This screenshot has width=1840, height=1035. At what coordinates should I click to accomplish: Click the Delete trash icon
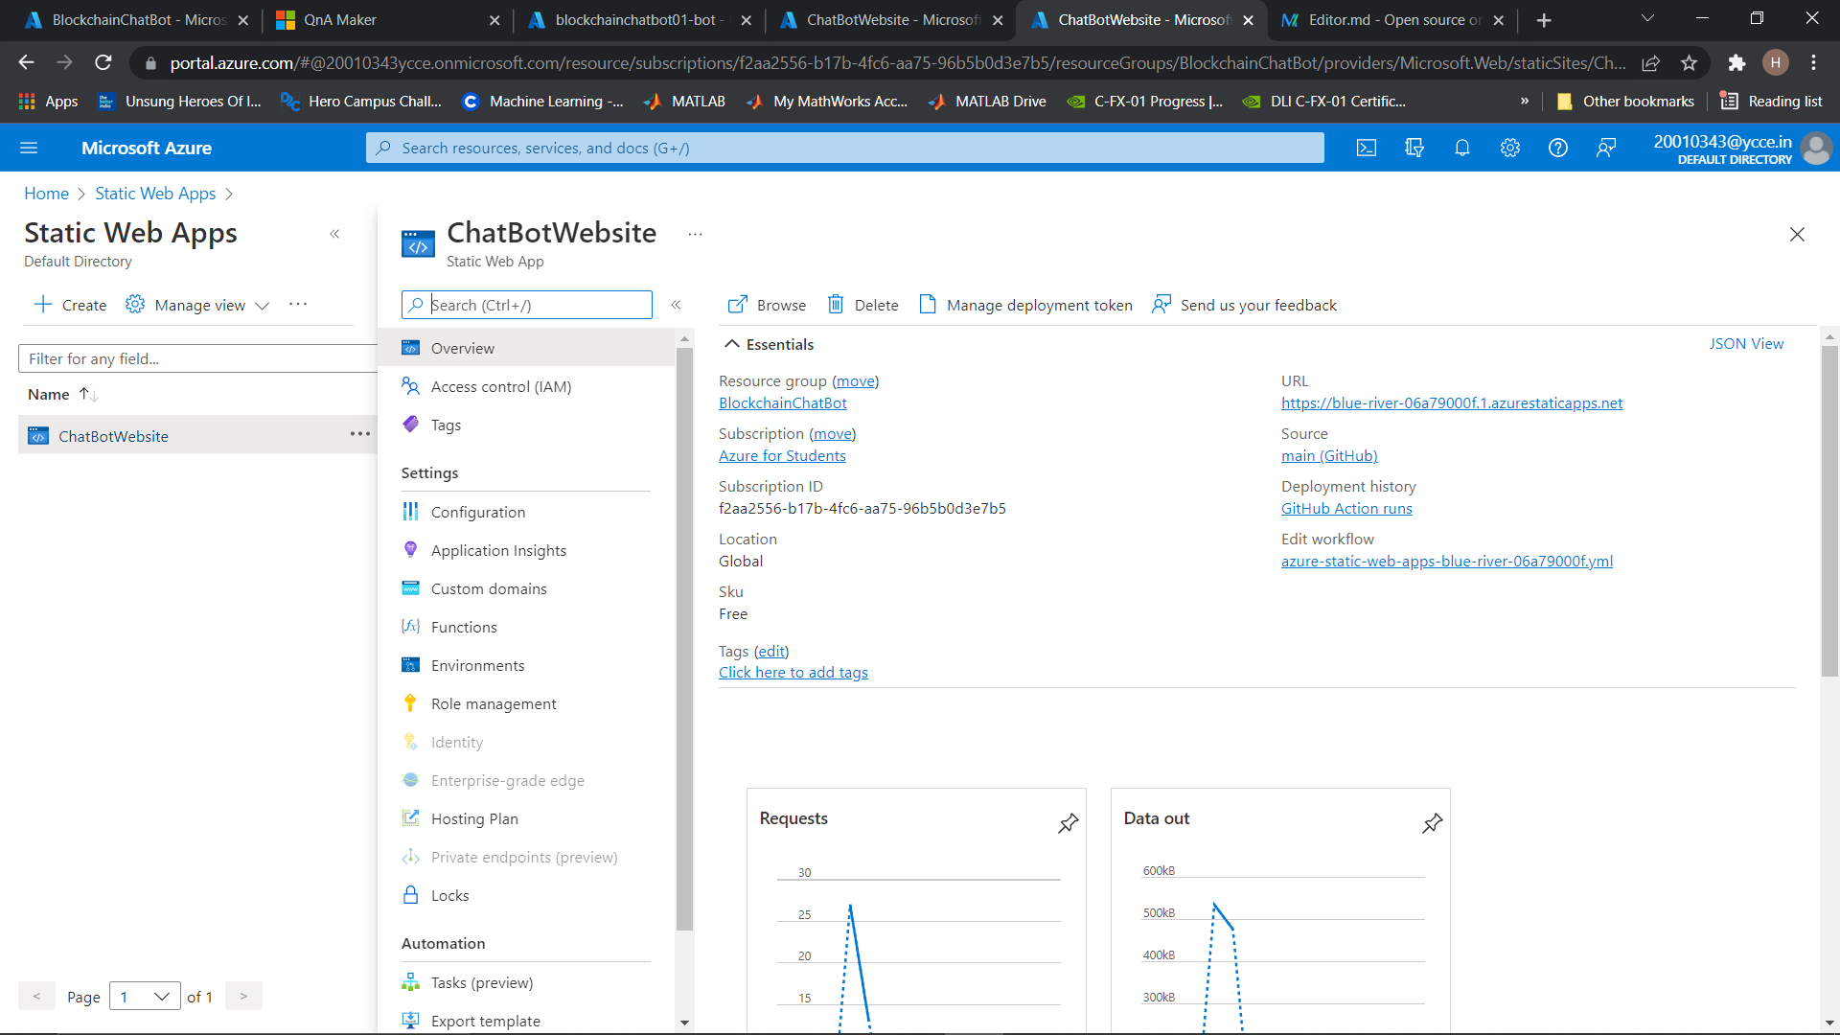point(836,305)
